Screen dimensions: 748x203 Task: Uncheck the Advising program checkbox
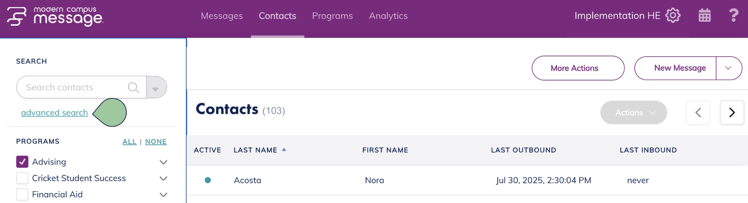(x=22, y=162)
